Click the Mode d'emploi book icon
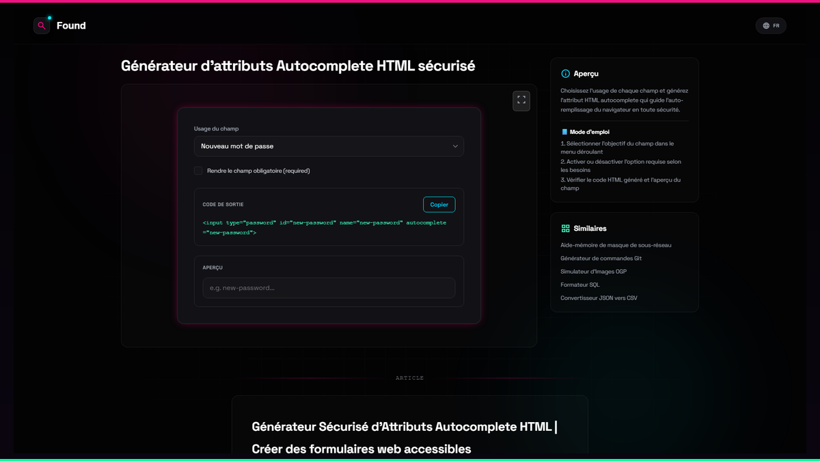The image size is (820, 461). pyautogui.click(x=564, y=132)
